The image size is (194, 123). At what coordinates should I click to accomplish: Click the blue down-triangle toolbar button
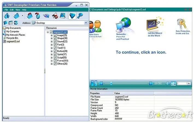(x=72, y=16)
